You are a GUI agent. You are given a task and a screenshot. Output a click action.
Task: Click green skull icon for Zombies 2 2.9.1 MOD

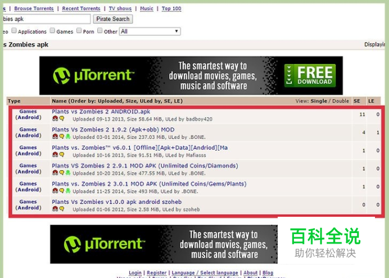68,173
